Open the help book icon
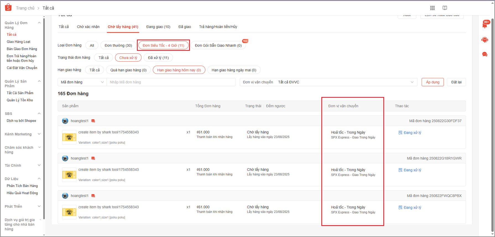The image size is (495, 237). pyautogui.click(x=445, y=8)
